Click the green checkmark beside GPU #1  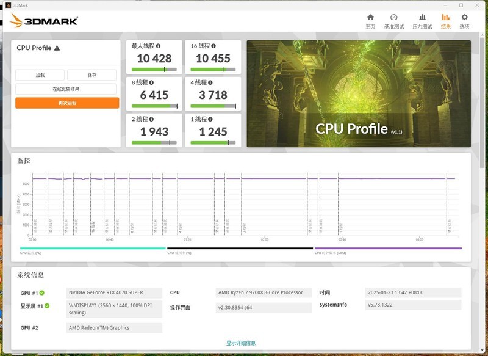tap(41, 291)
